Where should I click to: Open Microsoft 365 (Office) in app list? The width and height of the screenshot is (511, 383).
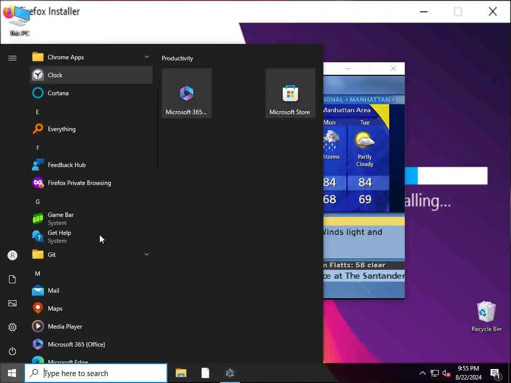pyautogui.click(x=91, y=344)
